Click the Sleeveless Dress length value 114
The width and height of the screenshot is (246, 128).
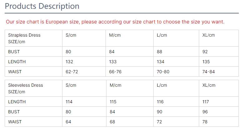[69, 102]
